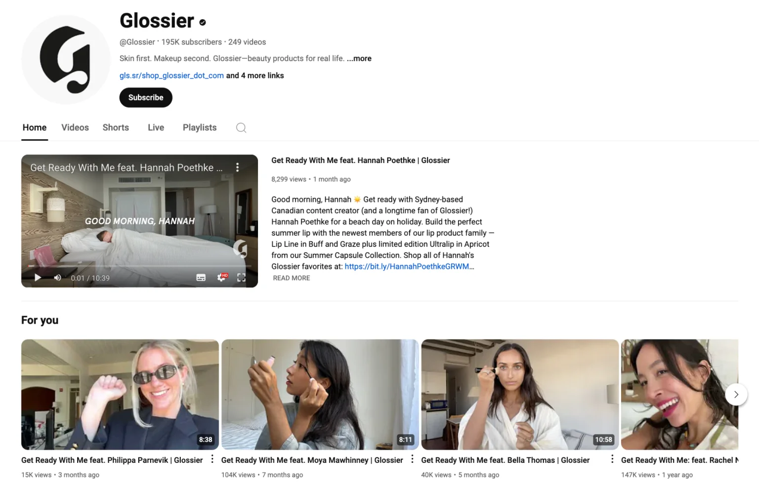Screen dimensions: 759x488
Task: Mute the featured video volume
Action: (x=58, y=278)
